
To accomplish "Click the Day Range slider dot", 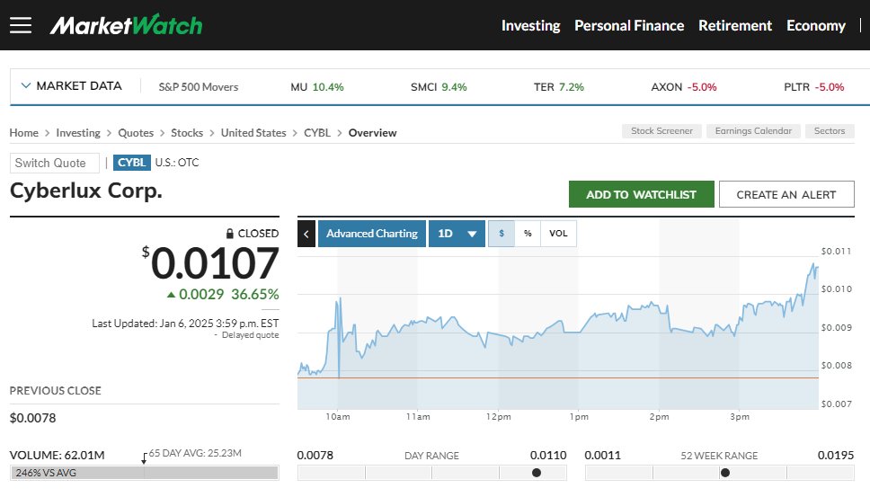I will tap(536, 473).
